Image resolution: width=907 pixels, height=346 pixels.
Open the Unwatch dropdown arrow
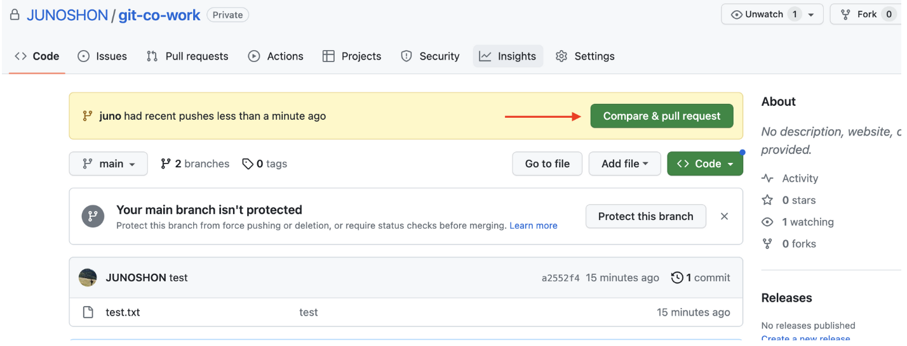coord(811,15)
